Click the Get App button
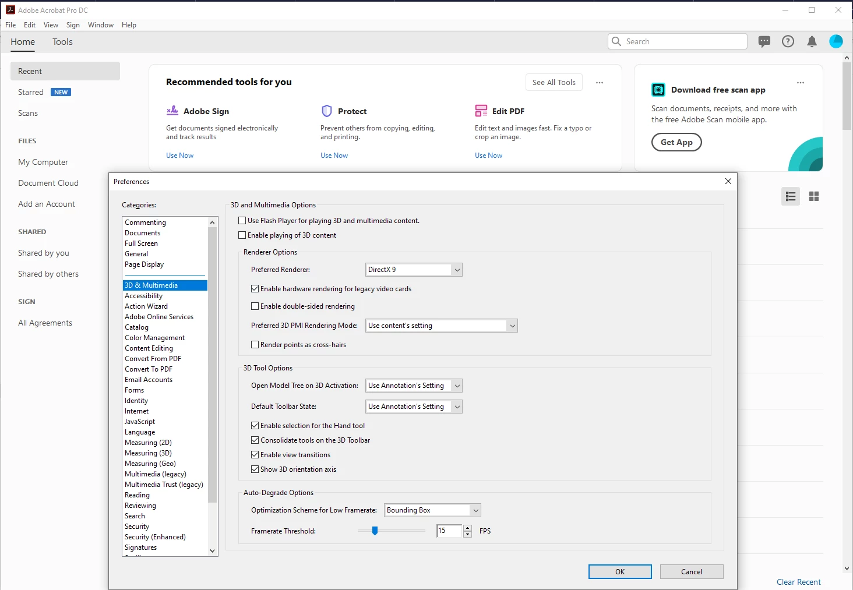 (676, 142)
